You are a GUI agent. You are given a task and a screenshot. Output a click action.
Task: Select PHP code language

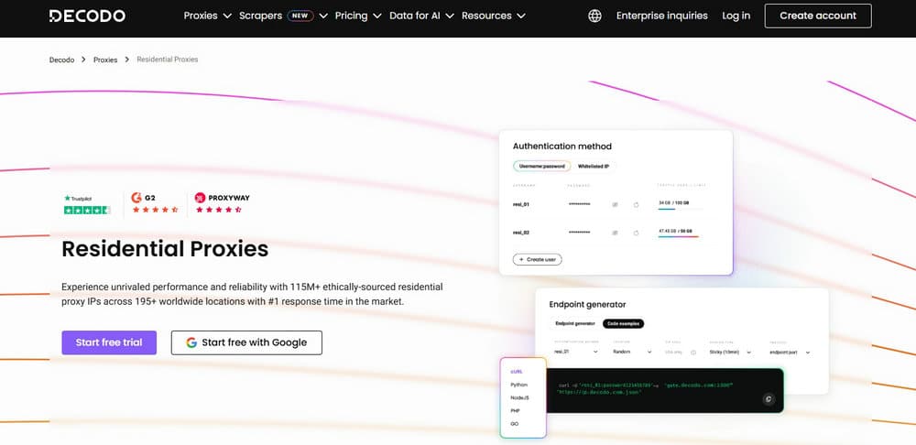pos(515,411)
